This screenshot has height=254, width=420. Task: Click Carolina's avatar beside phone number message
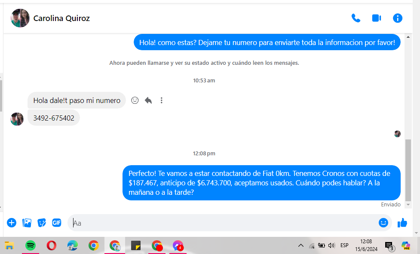click(17, 119)
